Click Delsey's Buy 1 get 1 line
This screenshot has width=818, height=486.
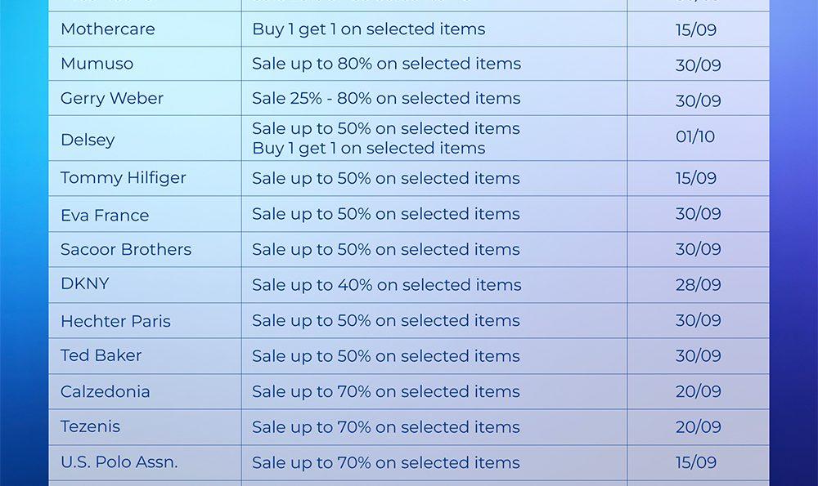(x=368, y=149)
